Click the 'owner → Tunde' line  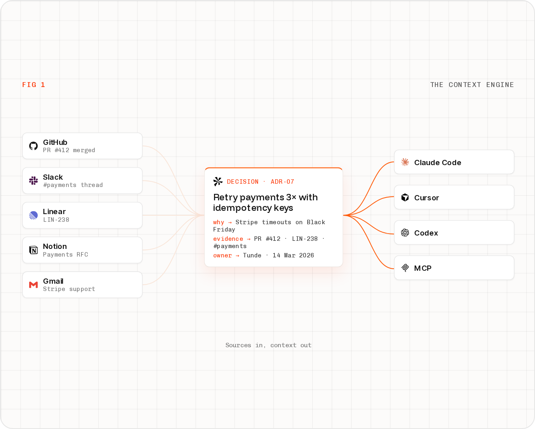click(x=263, y=255)
